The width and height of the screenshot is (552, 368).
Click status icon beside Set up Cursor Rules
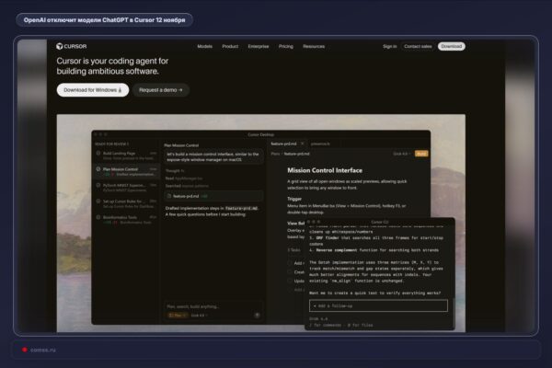tap(98, 201)
